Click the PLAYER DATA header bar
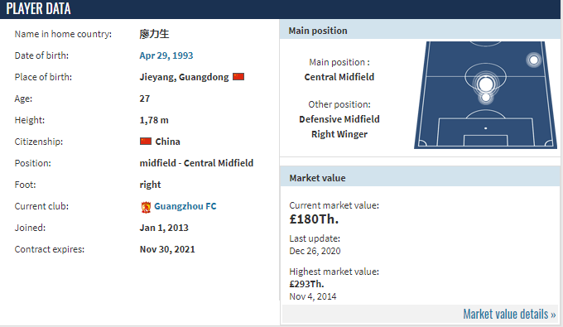The image size is (563, 327). tap(280, 9)
